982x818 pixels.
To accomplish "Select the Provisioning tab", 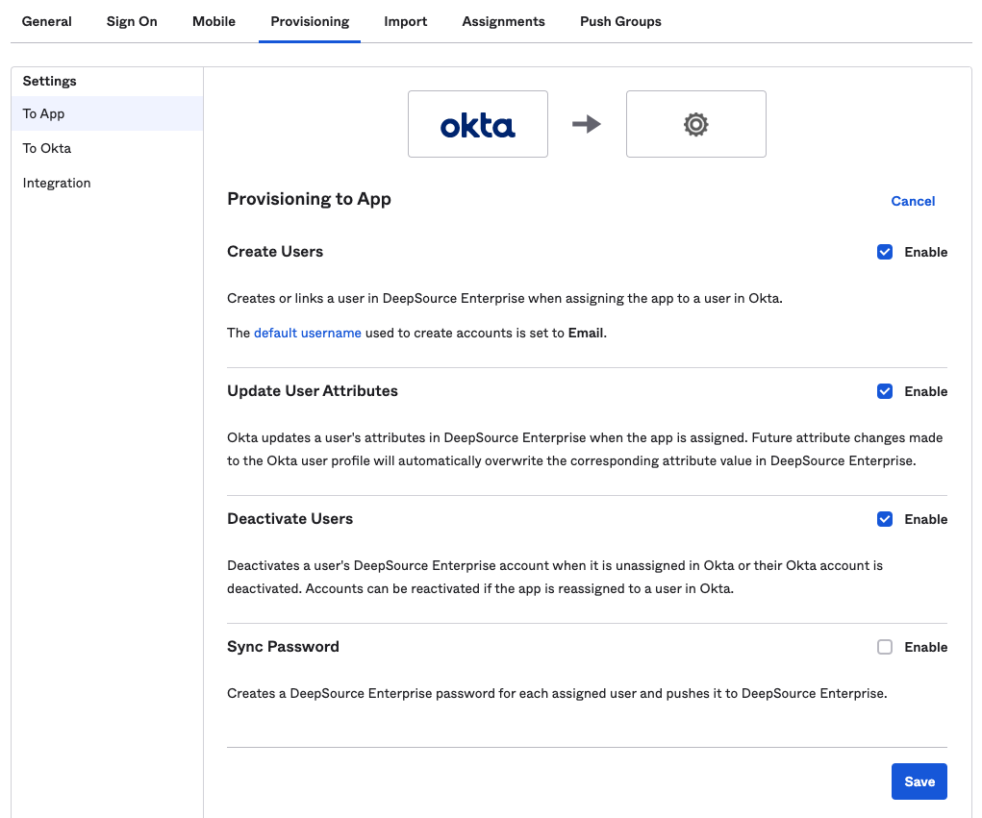I will pyautogui.click(x=310, y=21).
